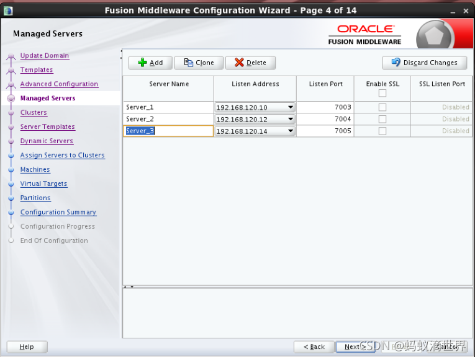
Task: Click the Next button
Action: [355, 346]
